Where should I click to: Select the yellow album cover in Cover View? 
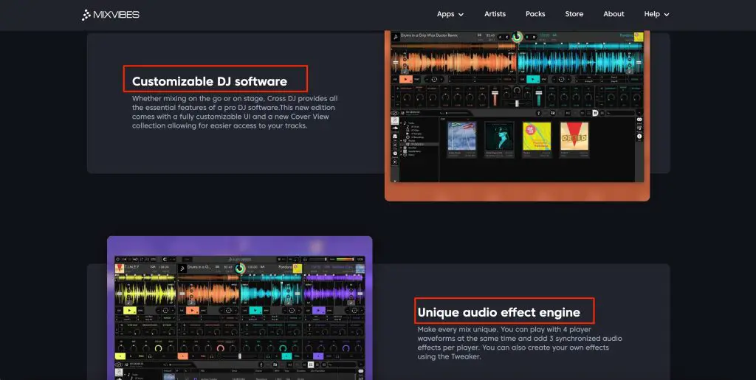(537, 137)
